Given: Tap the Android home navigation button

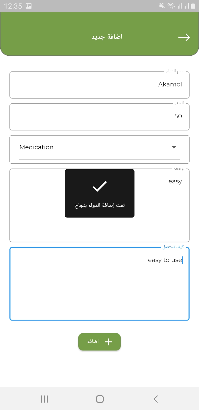Looking at the screenshot, I should 99,399.
